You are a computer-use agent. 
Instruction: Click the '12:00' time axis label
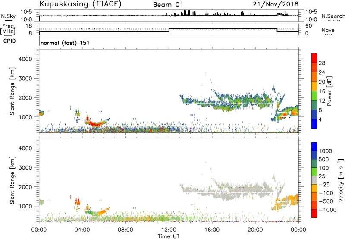[169, 230]
